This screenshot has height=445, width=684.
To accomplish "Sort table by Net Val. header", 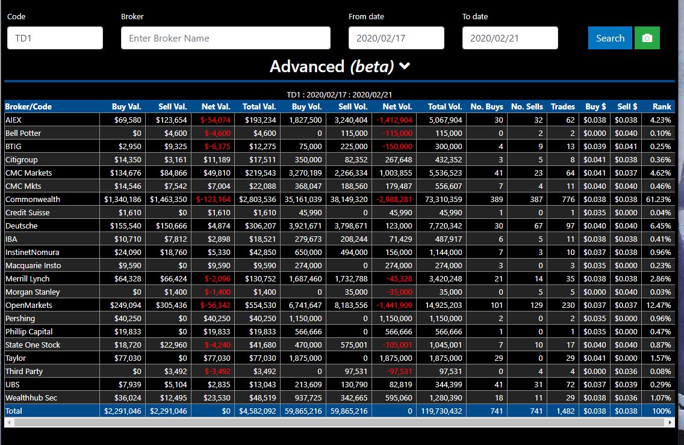I will point(216,107).
